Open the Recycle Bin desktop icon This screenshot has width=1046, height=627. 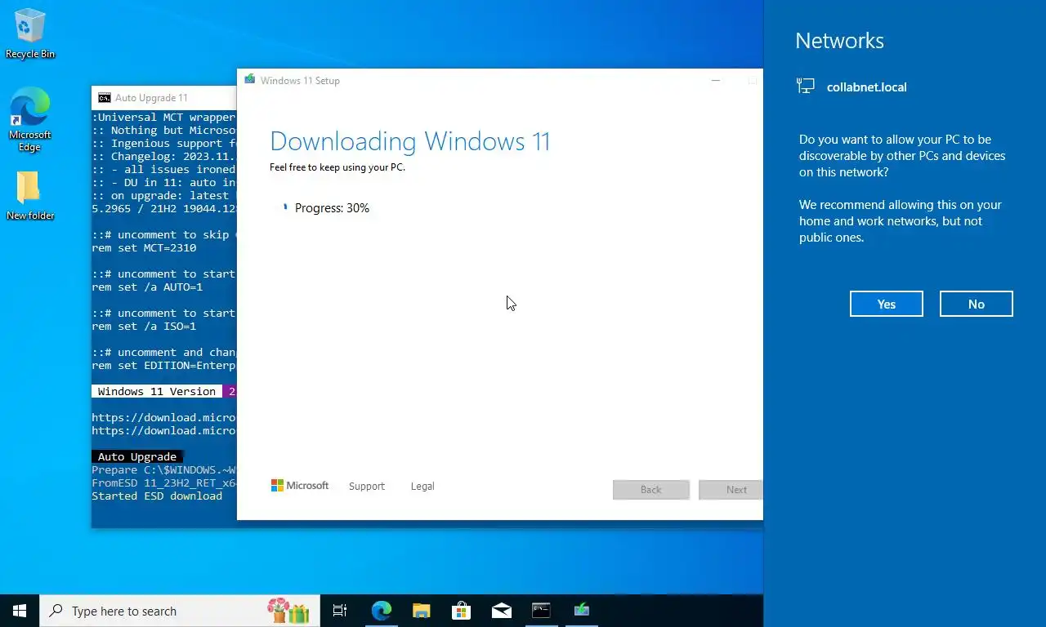point(30,33)
